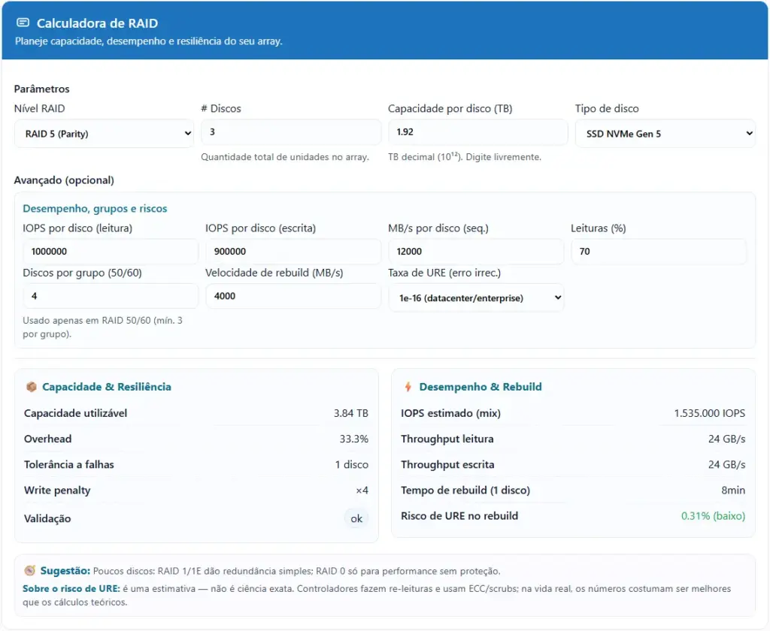Click the IOPS estimado (mix) label
770x631 pixels.
451,413
